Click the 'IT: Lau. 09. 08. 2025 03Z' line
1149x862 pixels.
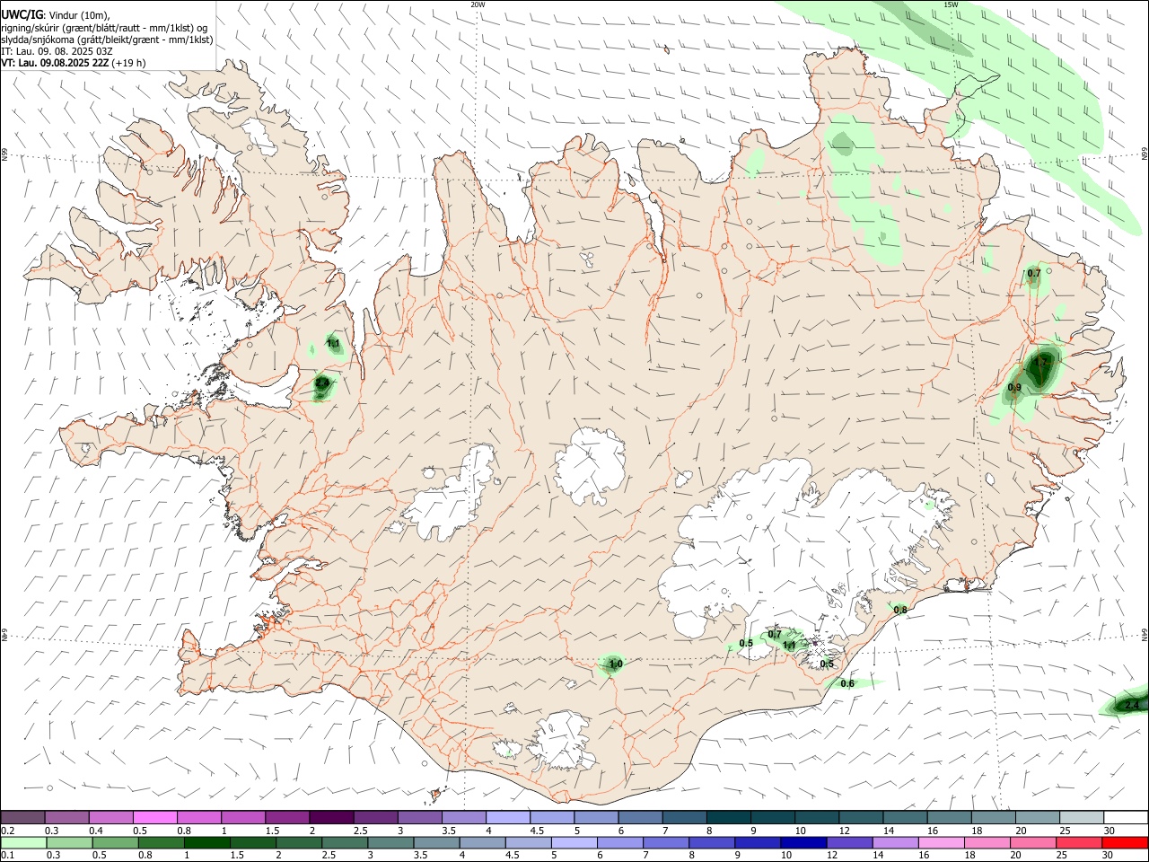click(x=57, y=51)
